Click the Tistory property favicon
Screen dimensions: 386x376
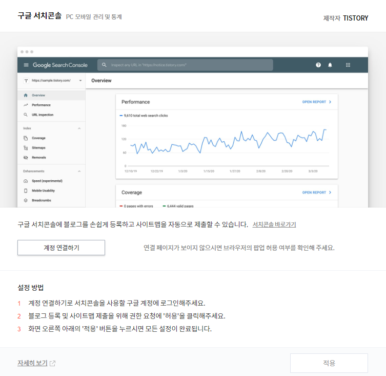pyautogui.click(x=26, y=81)
